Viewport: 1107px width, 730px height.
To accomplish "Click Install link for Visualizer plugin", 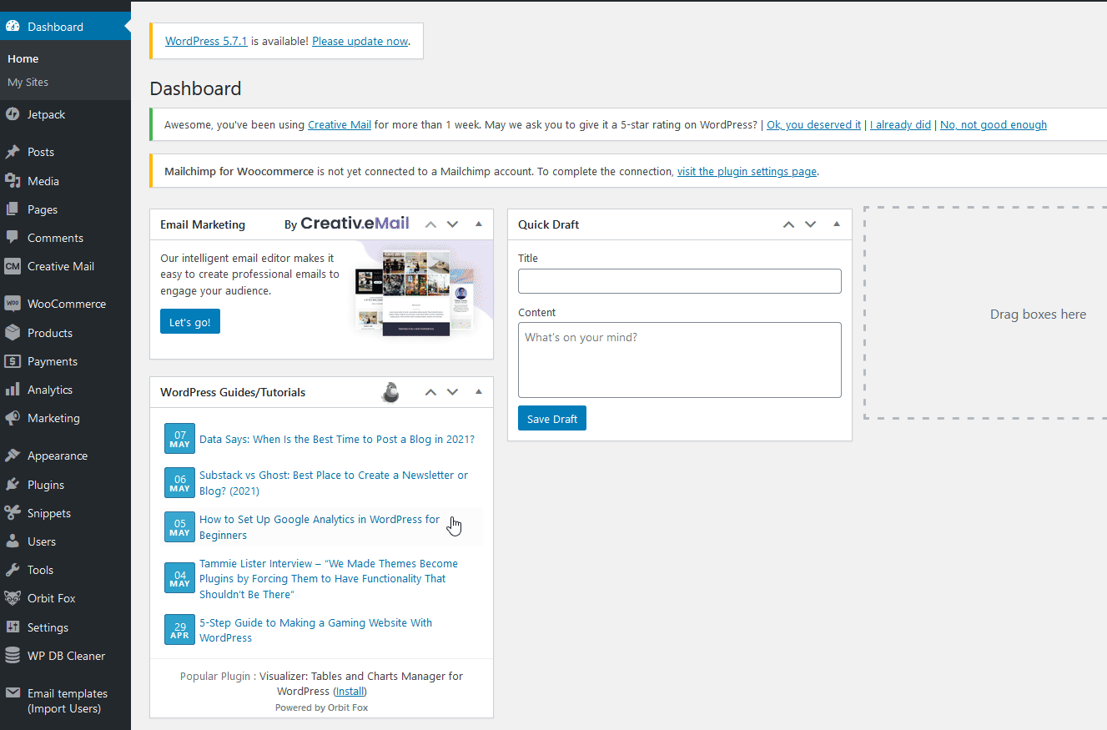I will (350, 692).
